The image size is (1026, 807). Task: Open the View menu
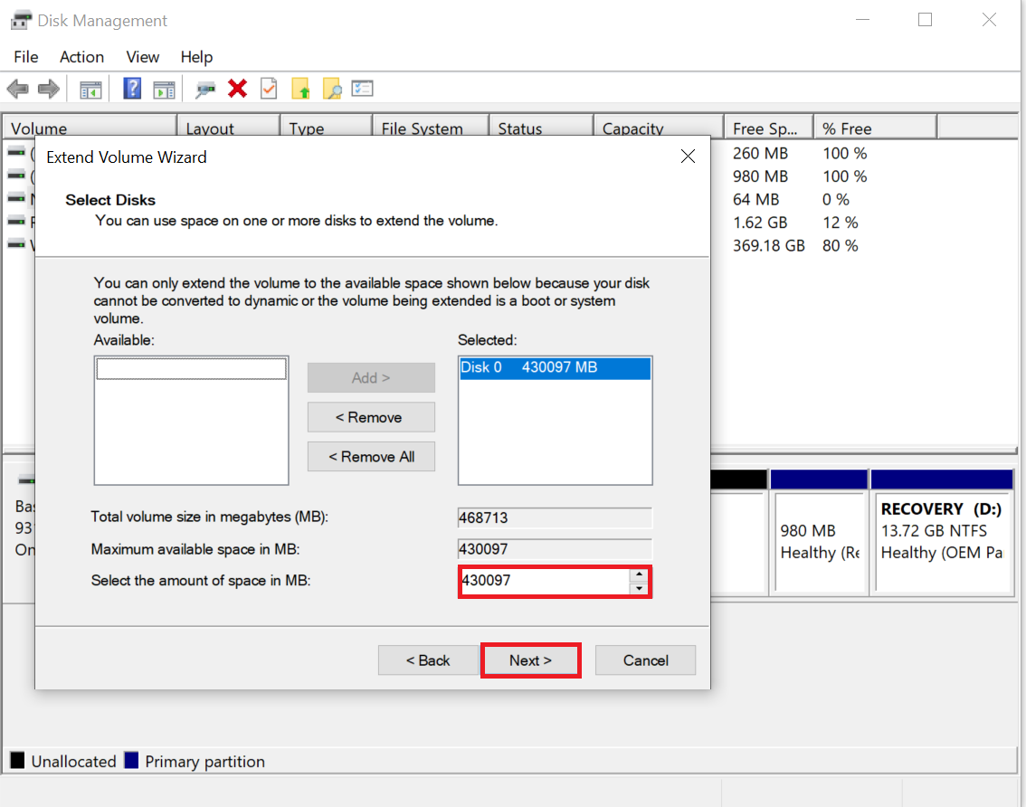(x=142, y=57)
